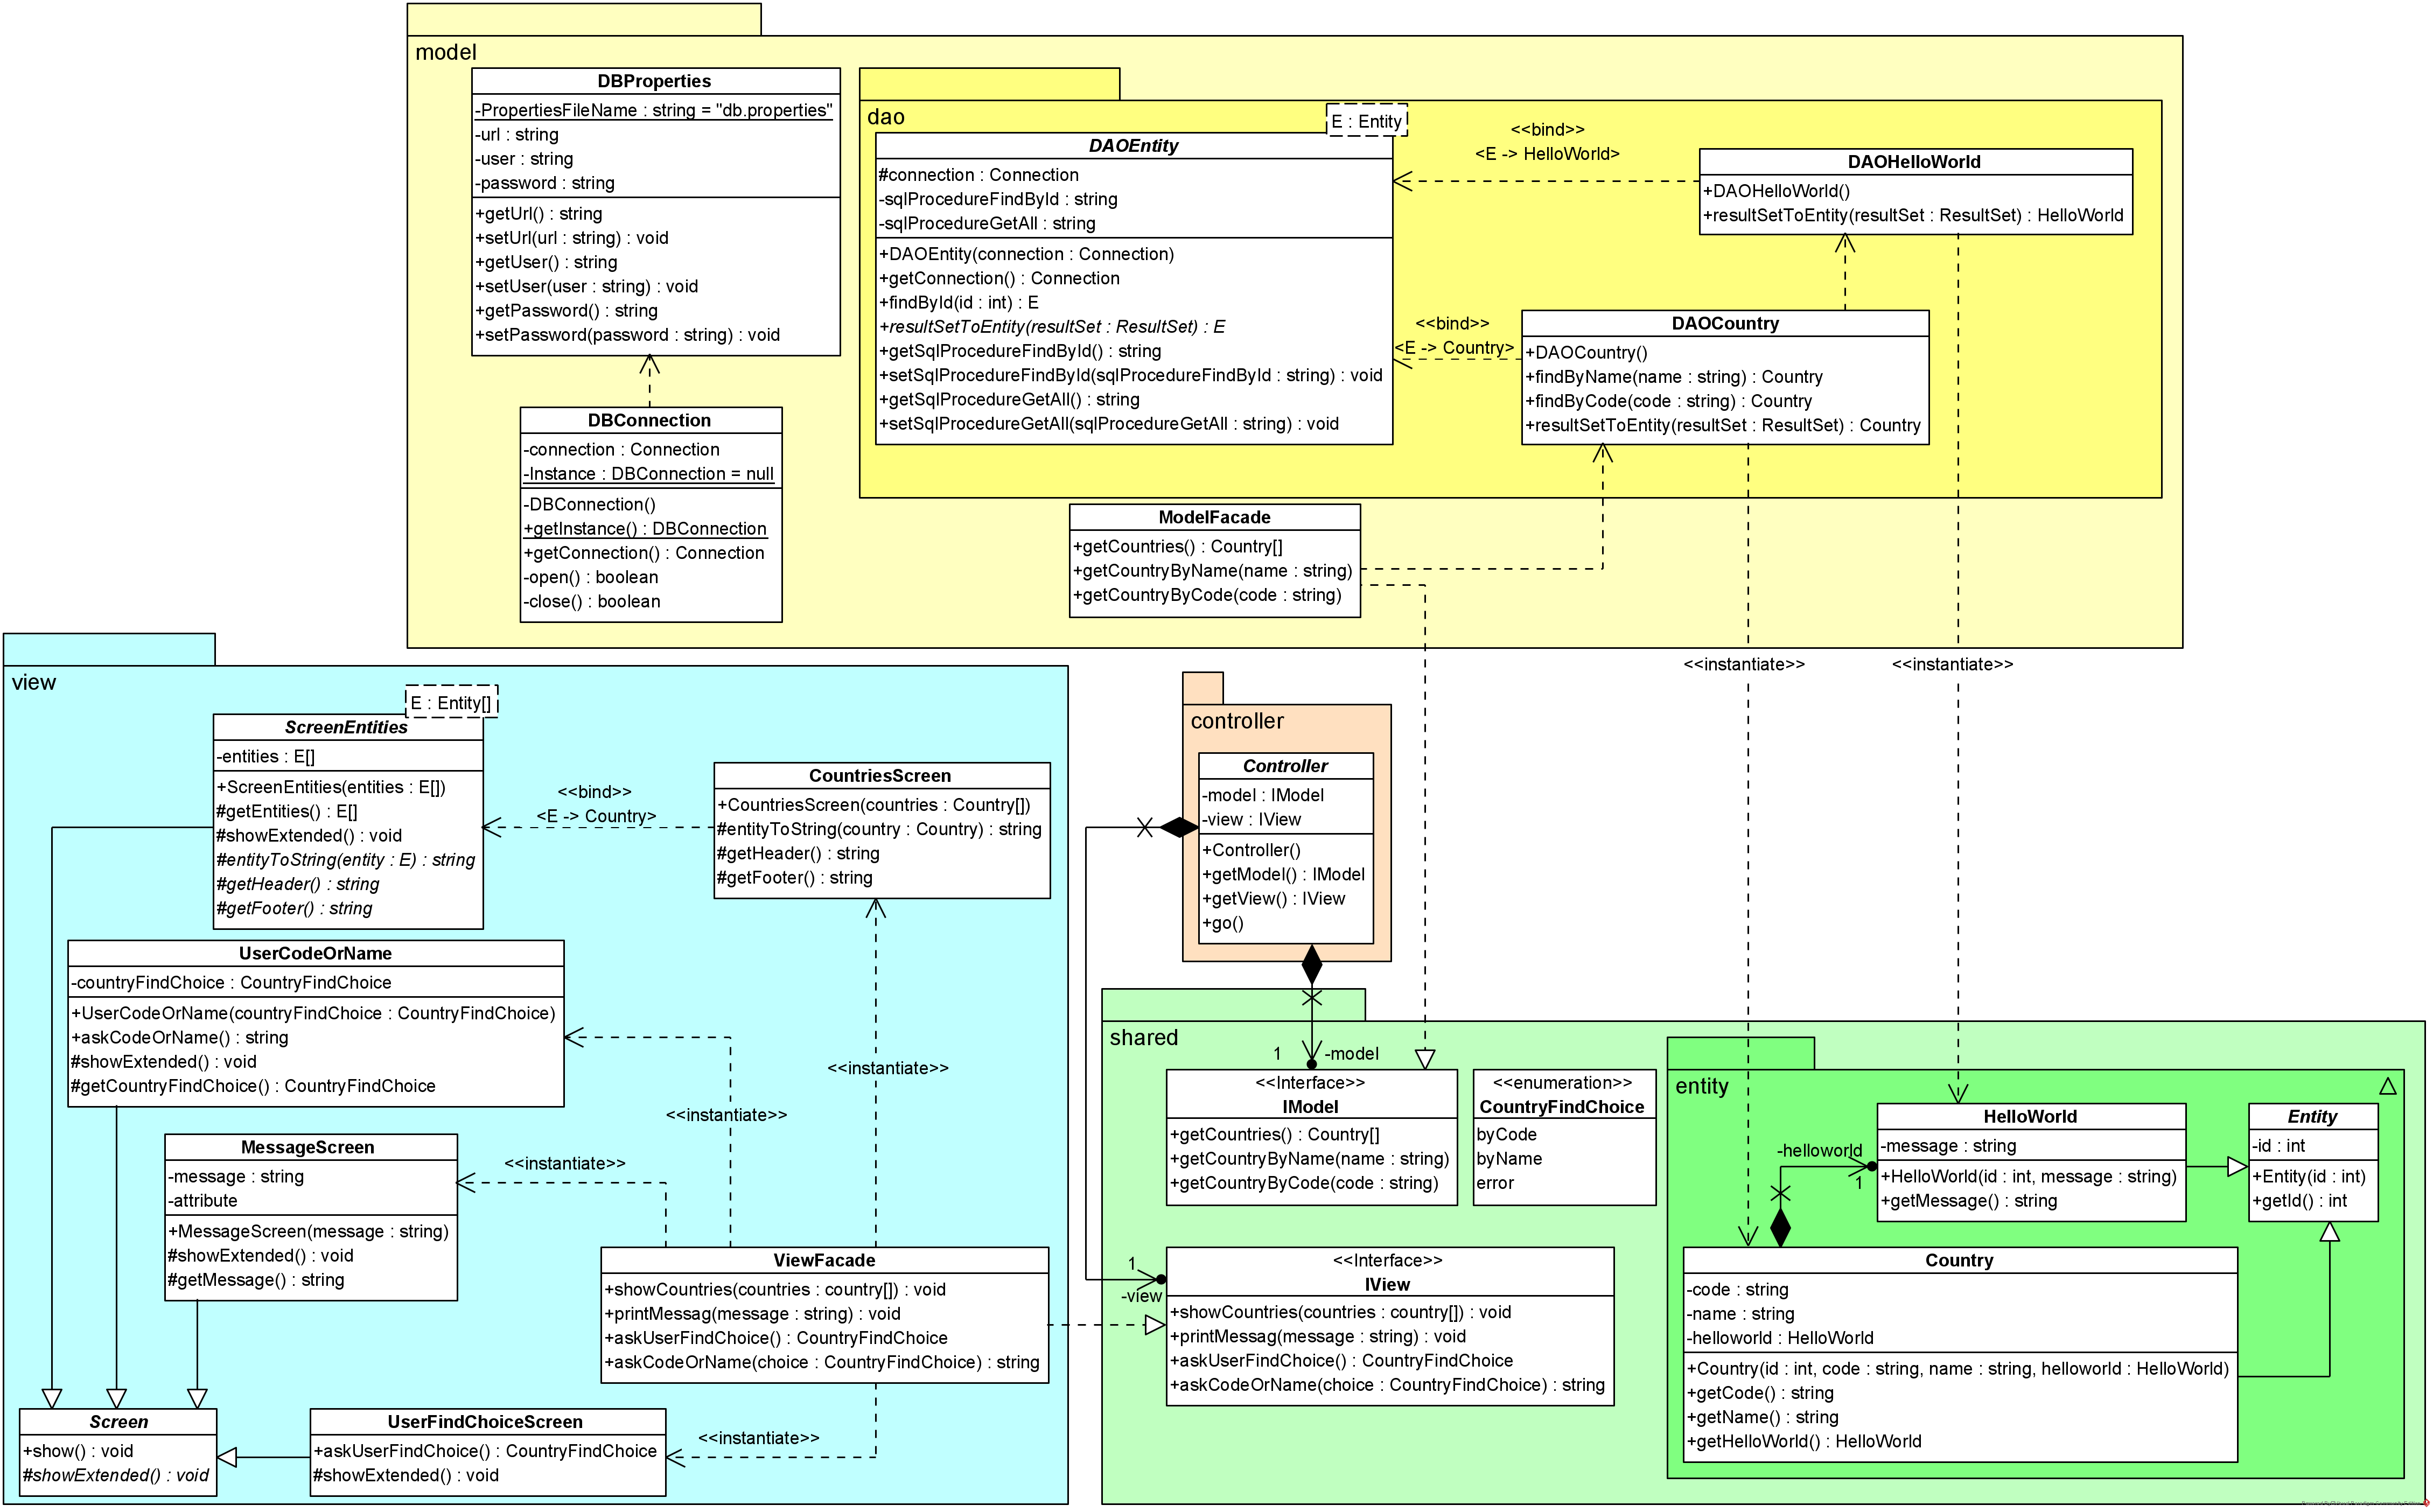Select the '-view' association role label

[1142, 1296]
